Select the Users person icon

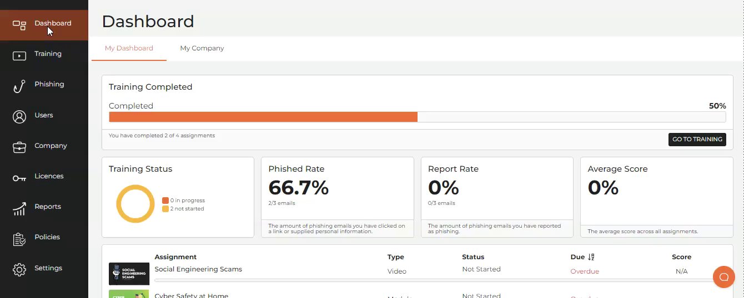(19, 116)
